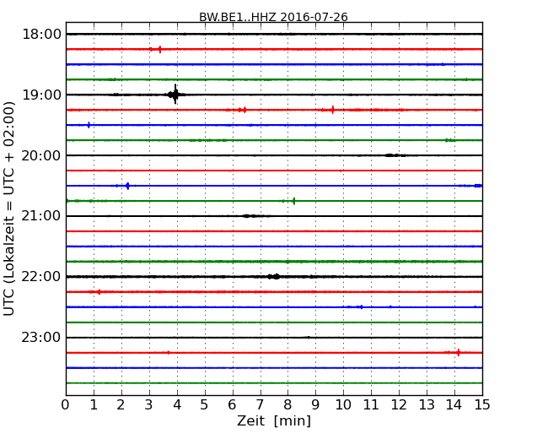Click the 'Zeit [min]' x-axis label

(274, 420)
